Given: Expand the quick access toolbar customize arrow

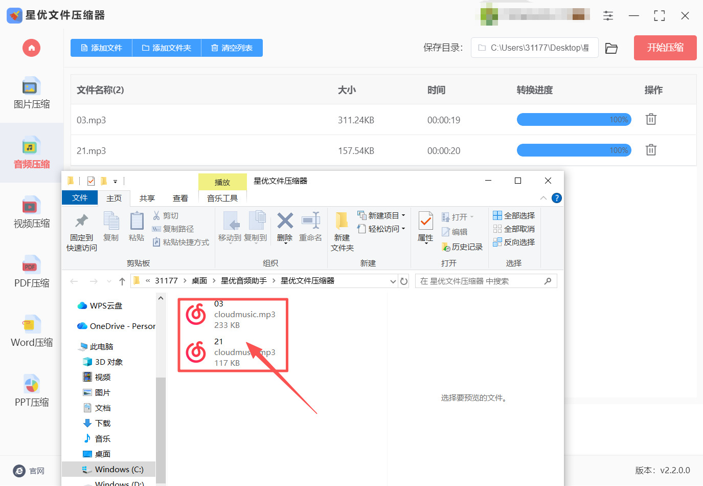Looking at the screenshot, I should pyautogui.click(x=115, y=181).
